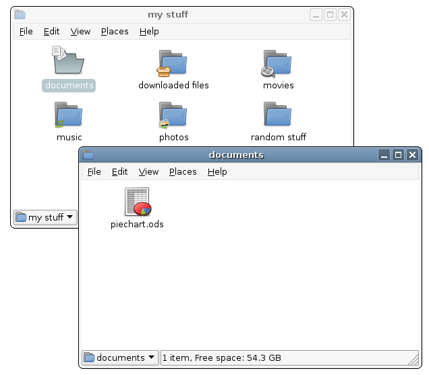Maximize the my stuff window
This screenshot has height=375, width=429.
[331, 15]
